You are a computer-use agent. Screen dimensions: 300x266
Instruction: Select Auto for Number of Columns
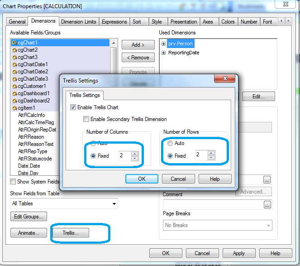tap(93, 143)
